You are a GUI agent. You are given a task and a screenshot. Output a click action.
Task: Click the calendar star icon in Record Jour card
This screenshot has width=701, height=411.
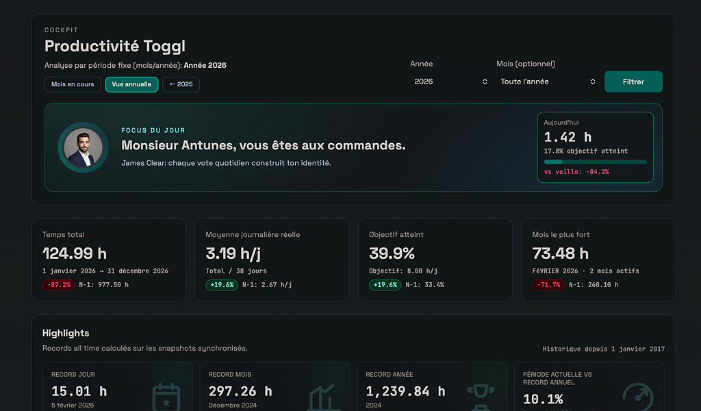(x=166, y=397)
